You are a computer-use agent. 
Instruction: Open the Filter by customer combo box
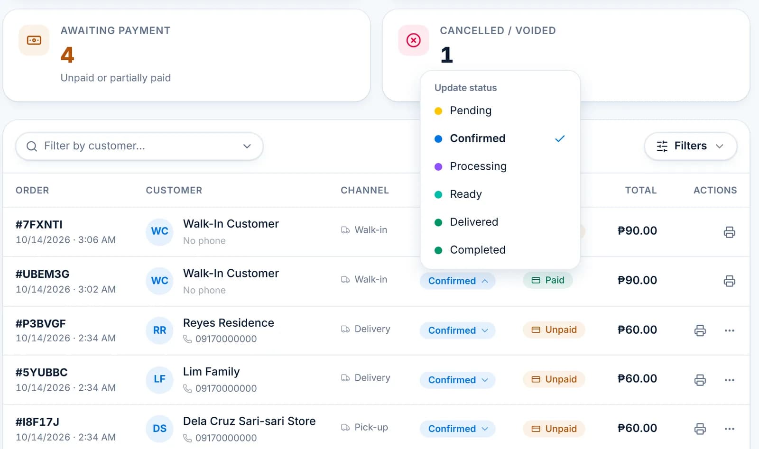pos(139,146)
